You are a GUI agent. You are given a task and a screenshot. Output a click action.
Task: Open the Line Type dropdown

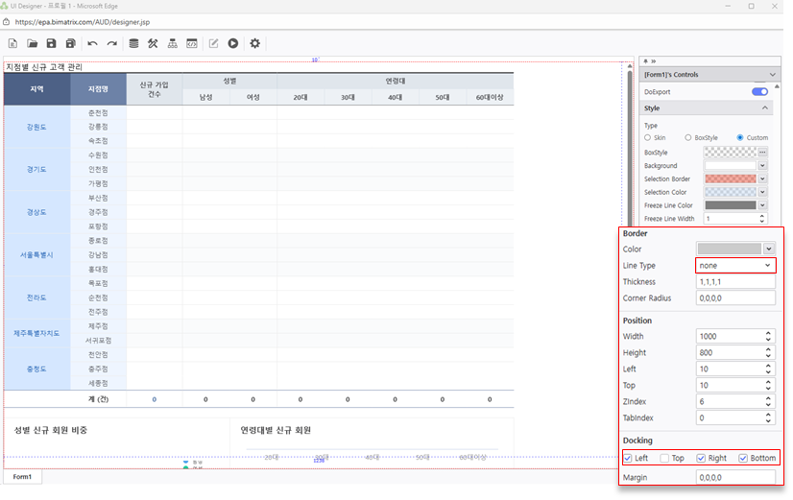pos(735,265)
